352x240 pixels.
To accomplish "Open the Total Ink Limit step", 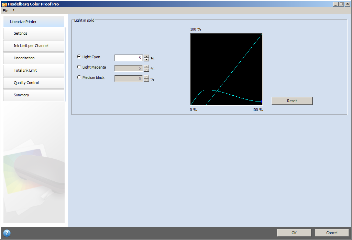I will [34, 70].
